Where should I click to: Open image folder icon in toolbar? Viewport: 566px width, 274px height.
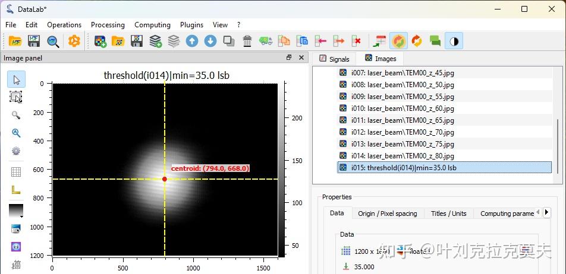point(118,41)
